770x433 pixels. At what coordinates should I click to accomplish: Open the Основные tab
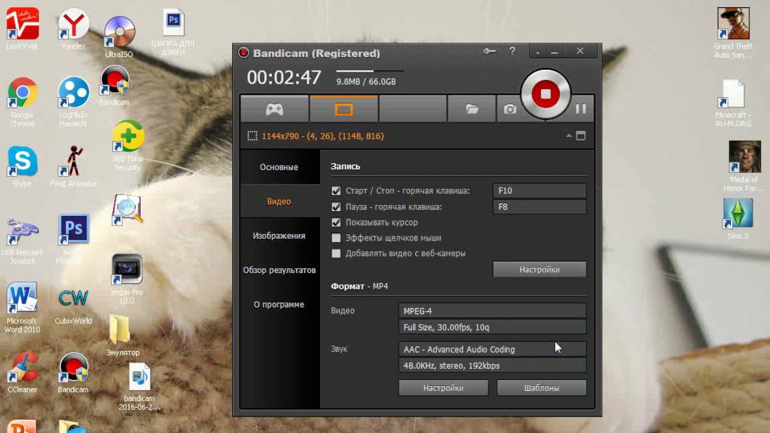coord(279,167)
